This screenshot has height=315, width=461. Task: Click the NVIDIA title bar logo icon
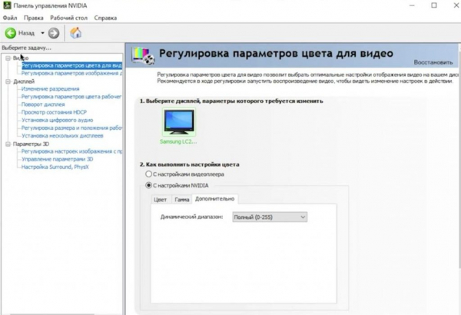tap(7, 5)
